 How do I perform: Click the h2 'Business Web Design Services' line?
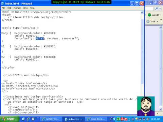click(x=33, y=97)
